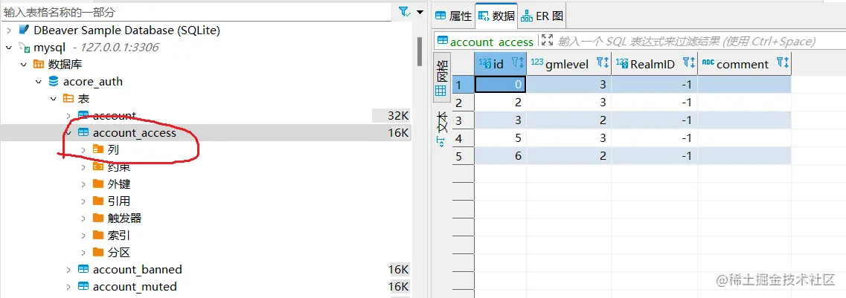
Task: Expand the 外键 foreign keys folder
Action: pyautogui.click(x=83, y=184)
